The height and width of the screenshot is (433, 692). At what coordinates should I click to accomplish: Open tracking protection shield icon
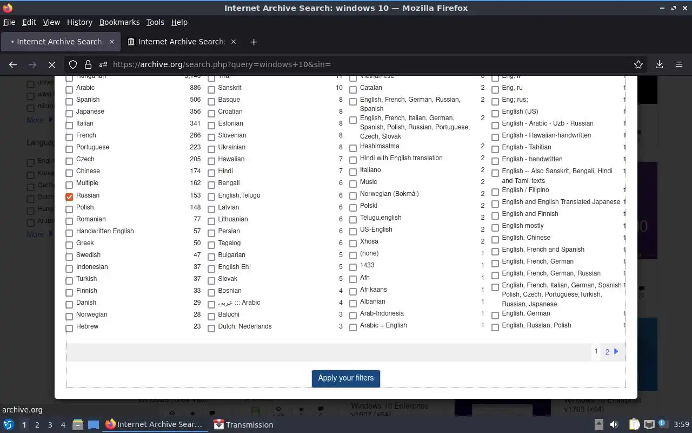click(73, 64)
